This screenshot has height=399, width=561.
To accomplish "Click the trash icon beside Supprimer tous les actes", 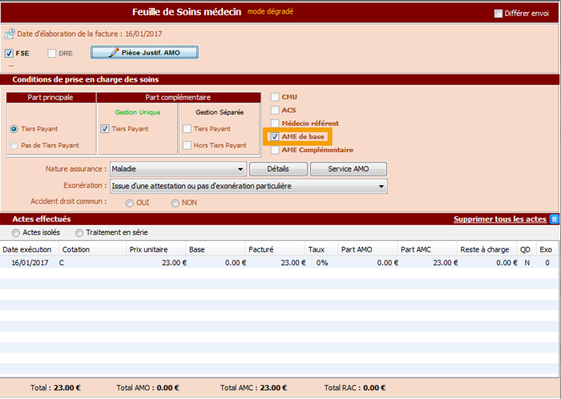I will click(x=554, y=219).
